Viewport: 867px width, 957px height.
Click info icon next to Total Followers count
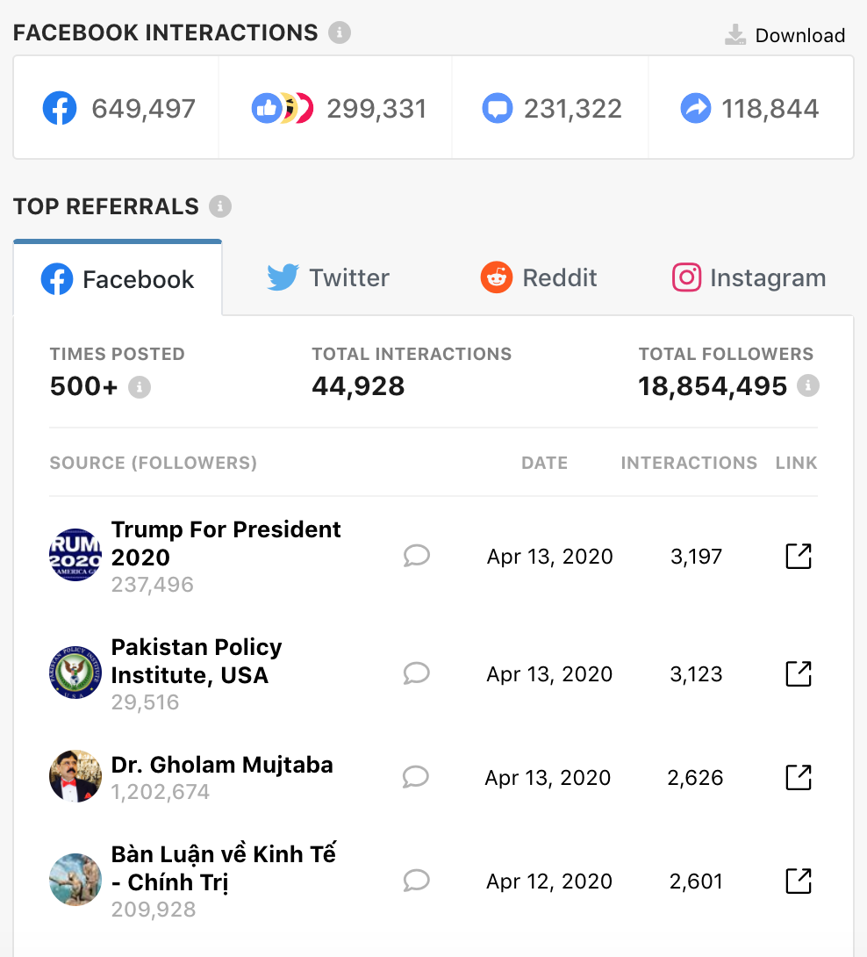tap(808, 385)
